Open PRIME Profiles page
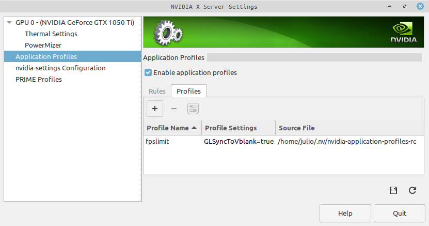The height and width of the screenshot is (226, 429). 39,80
